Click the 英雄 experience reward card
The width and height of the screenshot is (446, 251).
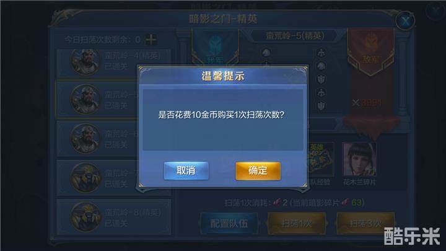coord(321,159)
